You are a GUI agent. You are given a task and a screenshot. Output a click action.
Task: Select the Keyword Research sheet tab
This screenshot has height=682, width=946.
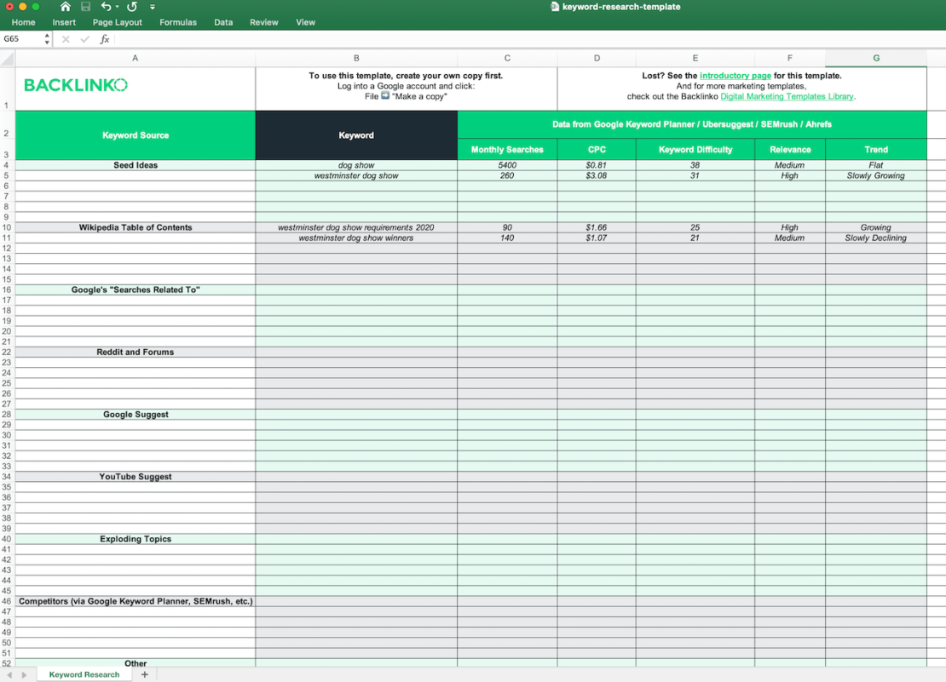84,673
